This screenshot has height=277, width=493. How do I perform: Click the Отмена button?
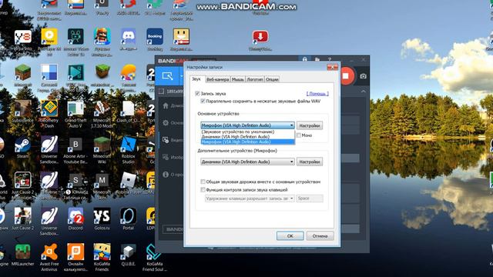coord(320,236)
